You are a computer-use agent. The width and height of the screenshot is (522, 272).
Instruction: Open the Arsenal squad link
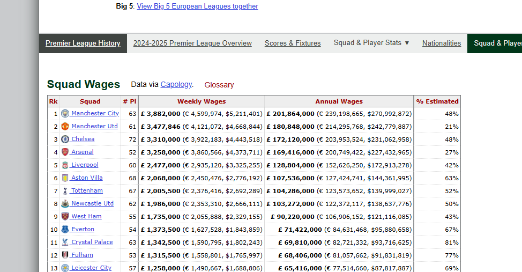[x=82, y=152]
